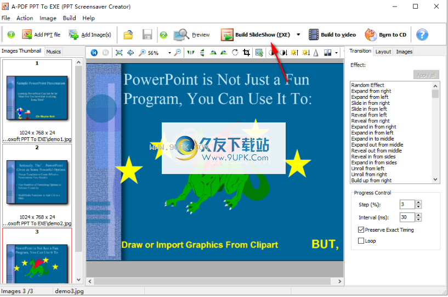Open dropdown arrow next to Build SlideShow
Image resolution: width=448 pixels, height=297 pixels.
298,35
